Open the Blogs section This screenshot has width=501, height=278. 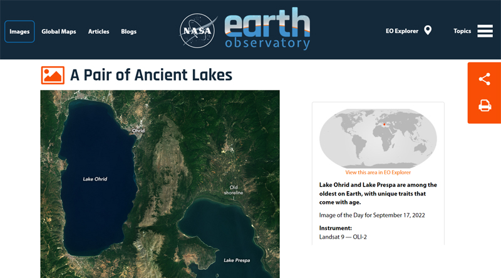[129, 32]
